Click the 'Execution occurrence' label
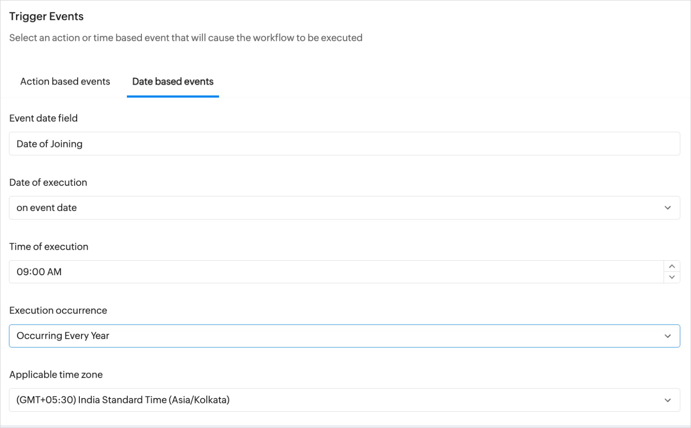 click(58, 310)
